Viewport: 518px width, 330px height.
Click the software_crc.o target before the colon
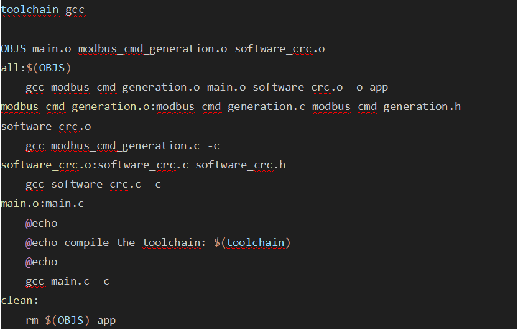[x=46, y=165]
